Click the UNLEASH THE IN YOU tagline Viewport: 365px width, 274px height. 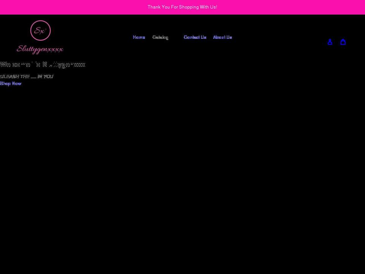tap(27, 76)
